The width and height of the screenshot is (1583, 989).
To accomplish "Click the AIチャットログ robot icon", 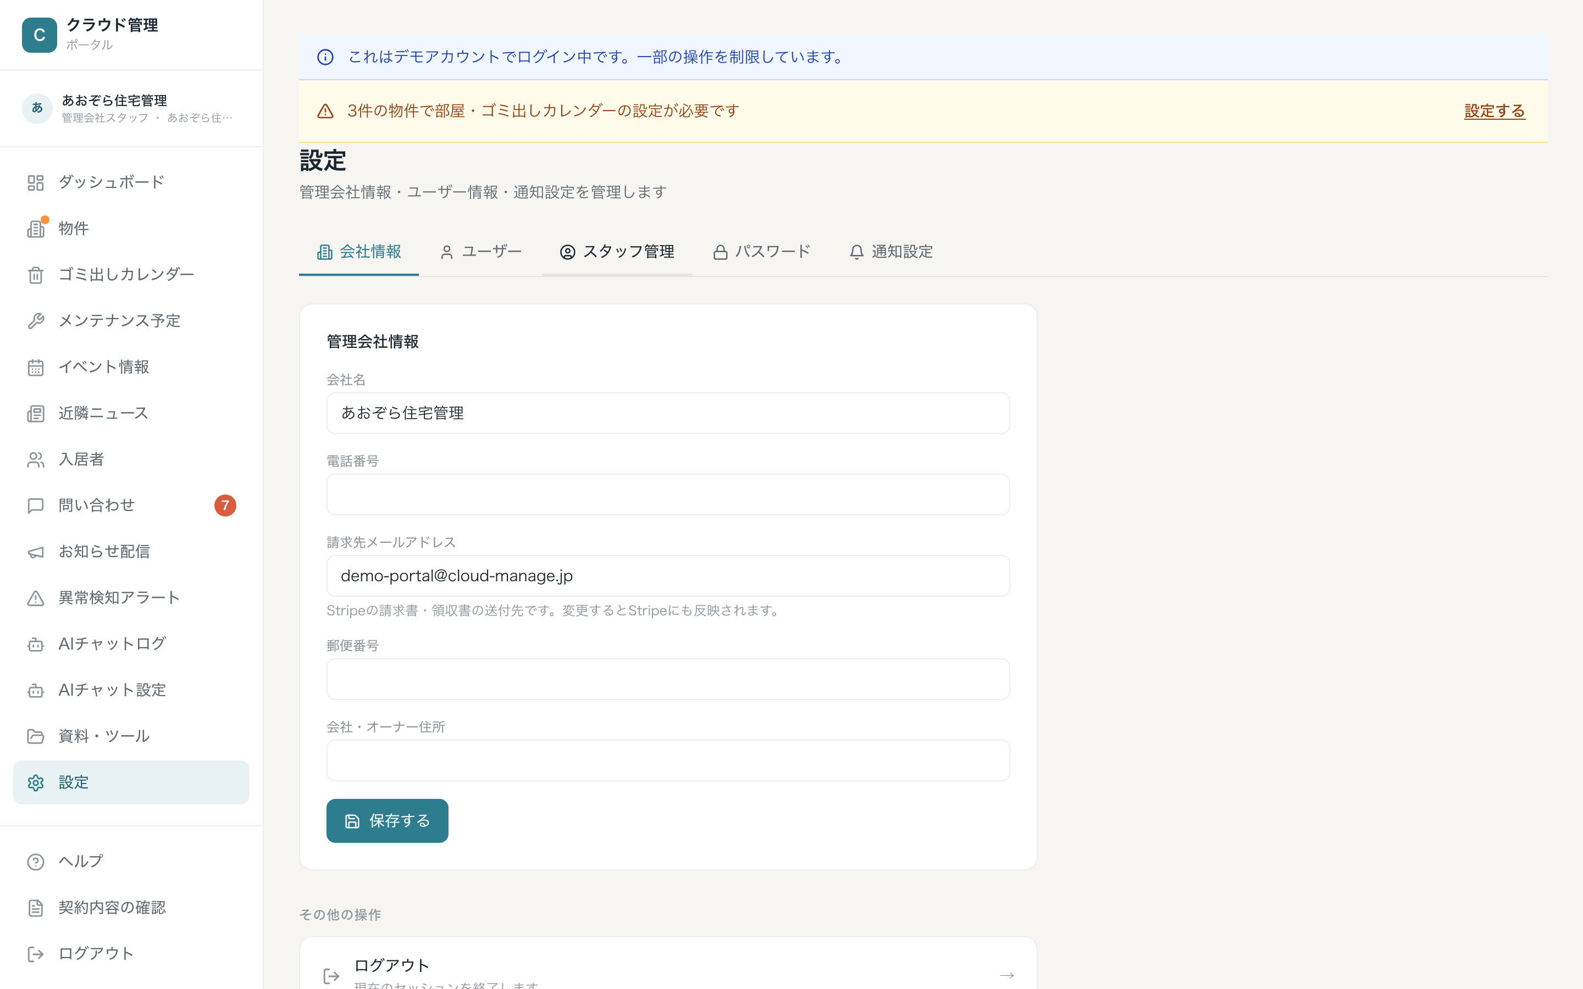I will tap(35, 644).
